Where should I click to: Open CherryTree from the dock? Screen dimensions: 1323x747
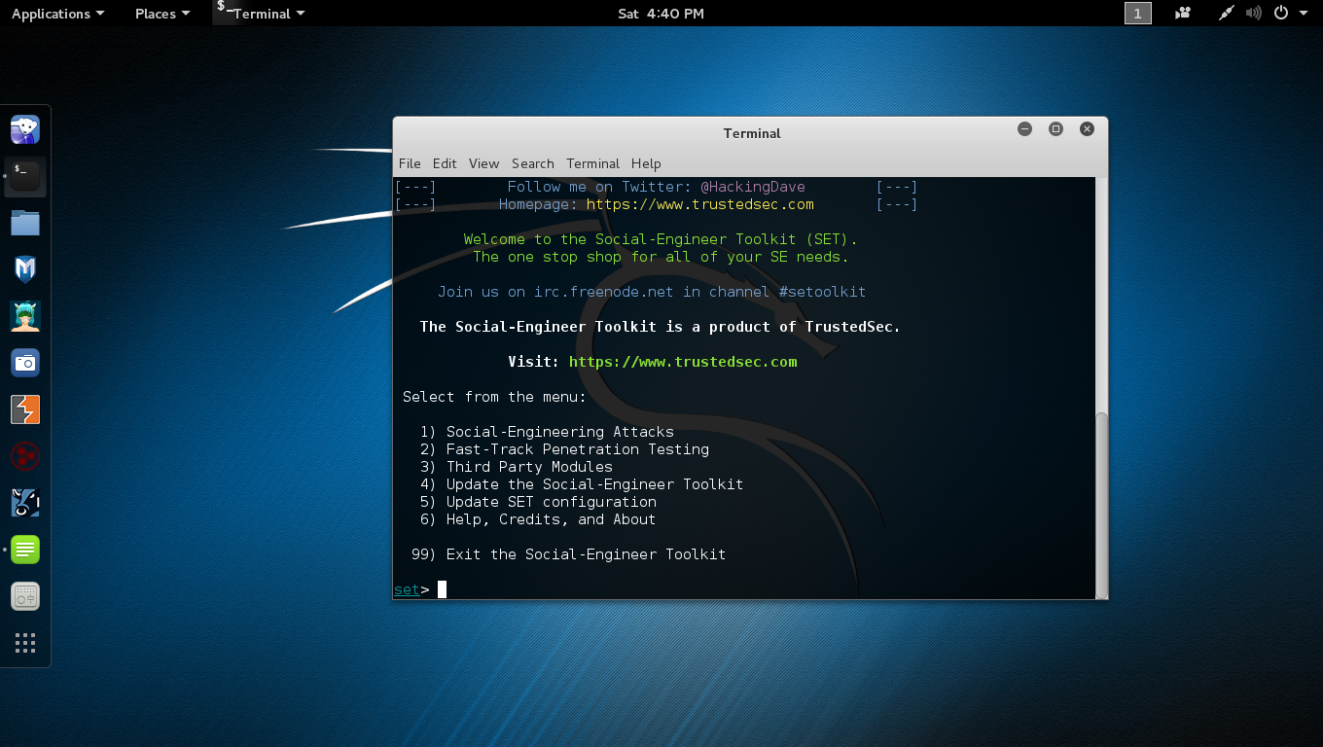click(x=25, y=549)
